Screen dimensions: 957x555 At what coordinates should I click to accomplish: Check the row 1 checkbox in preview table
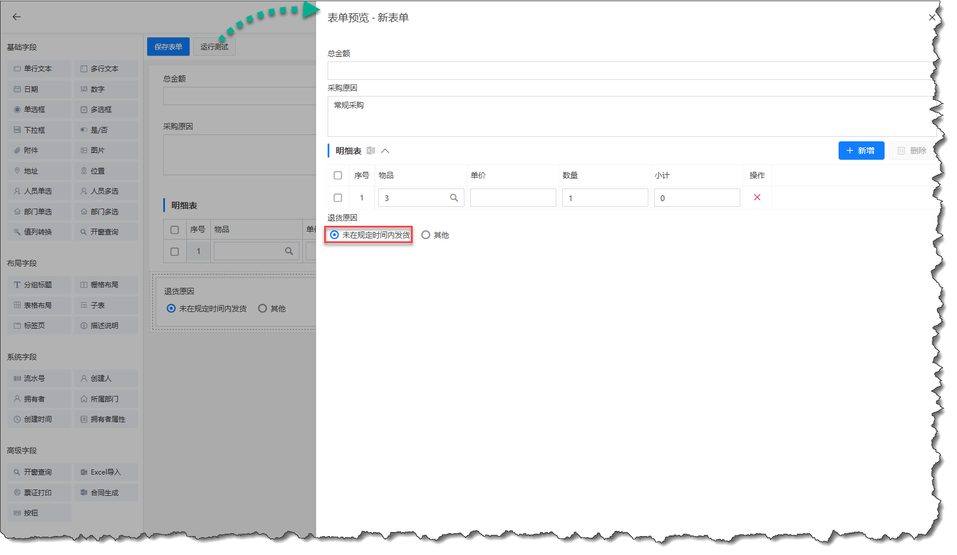[x=338, y=198]
